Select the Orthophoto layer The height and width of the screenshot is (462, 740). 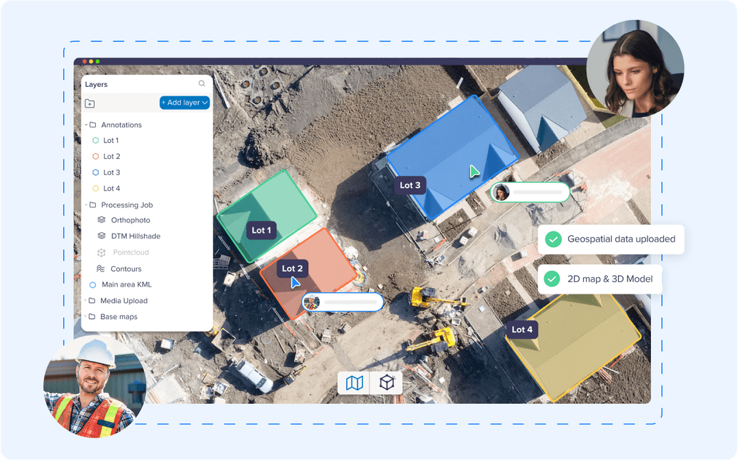pos(131,220)
